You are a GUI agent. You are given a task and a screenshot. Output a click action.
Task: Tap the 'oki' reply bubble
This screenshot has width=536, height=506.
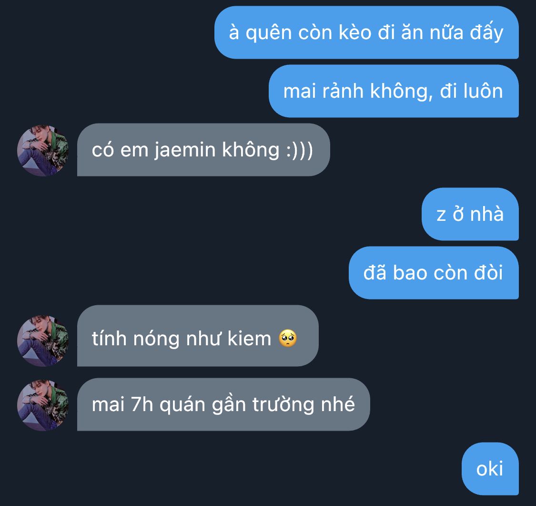(x=490, y=469)
